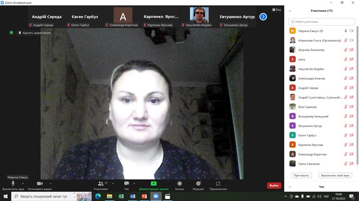Click Zoom icon in taskbar
The height and width of the screenshot is (201, 359).
coord(156,197)
